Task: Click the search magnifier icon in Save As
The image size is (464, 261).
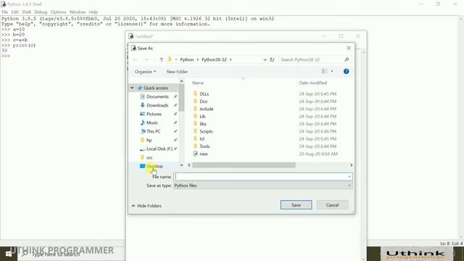Action: click(347, 59)
